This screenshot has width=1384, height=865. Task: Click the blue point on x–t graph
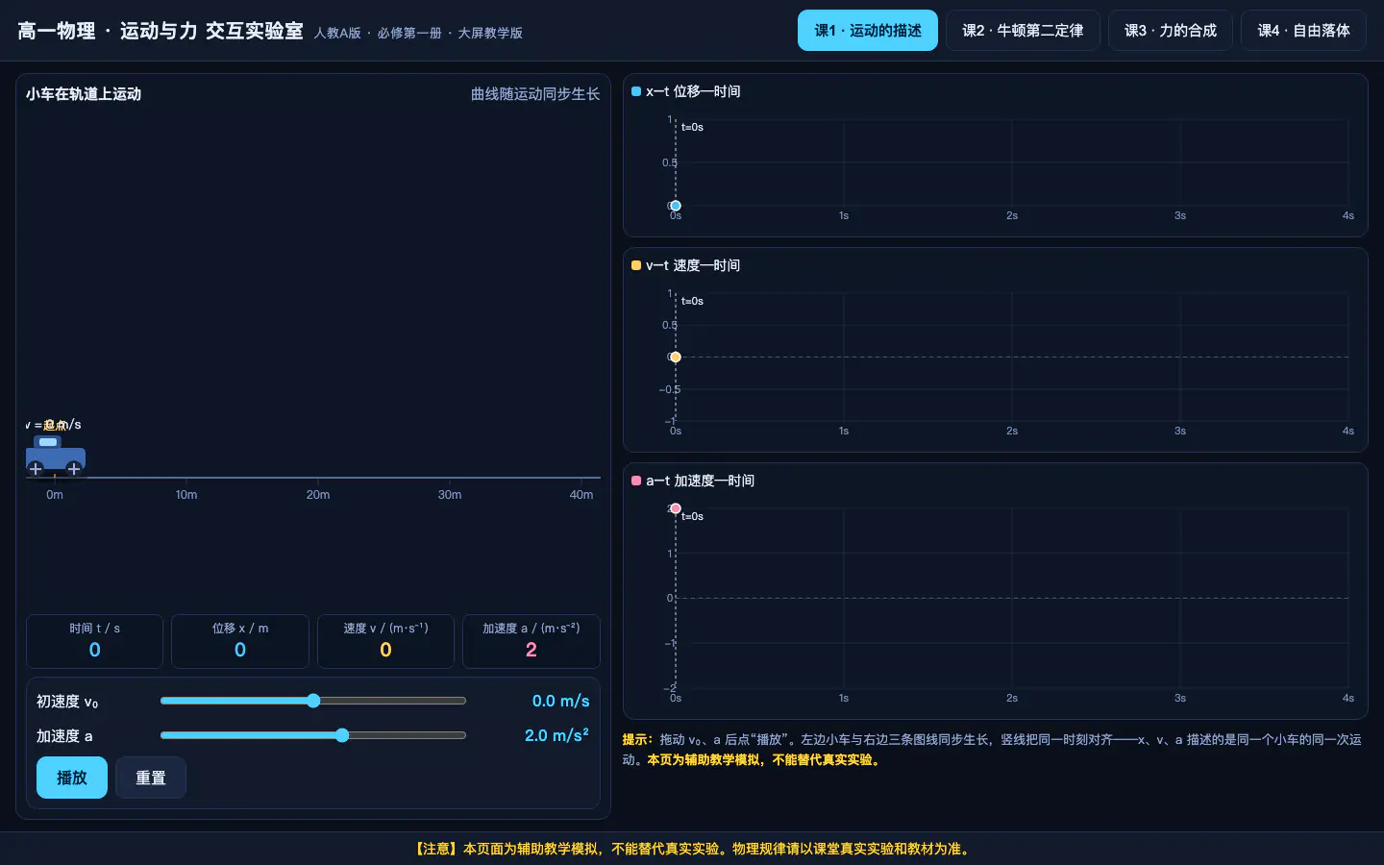point(676,206)
